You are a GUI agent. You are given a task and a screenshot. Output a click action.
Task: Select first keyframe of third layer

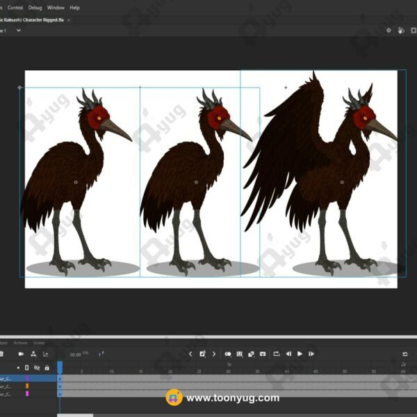pos(60,394)
